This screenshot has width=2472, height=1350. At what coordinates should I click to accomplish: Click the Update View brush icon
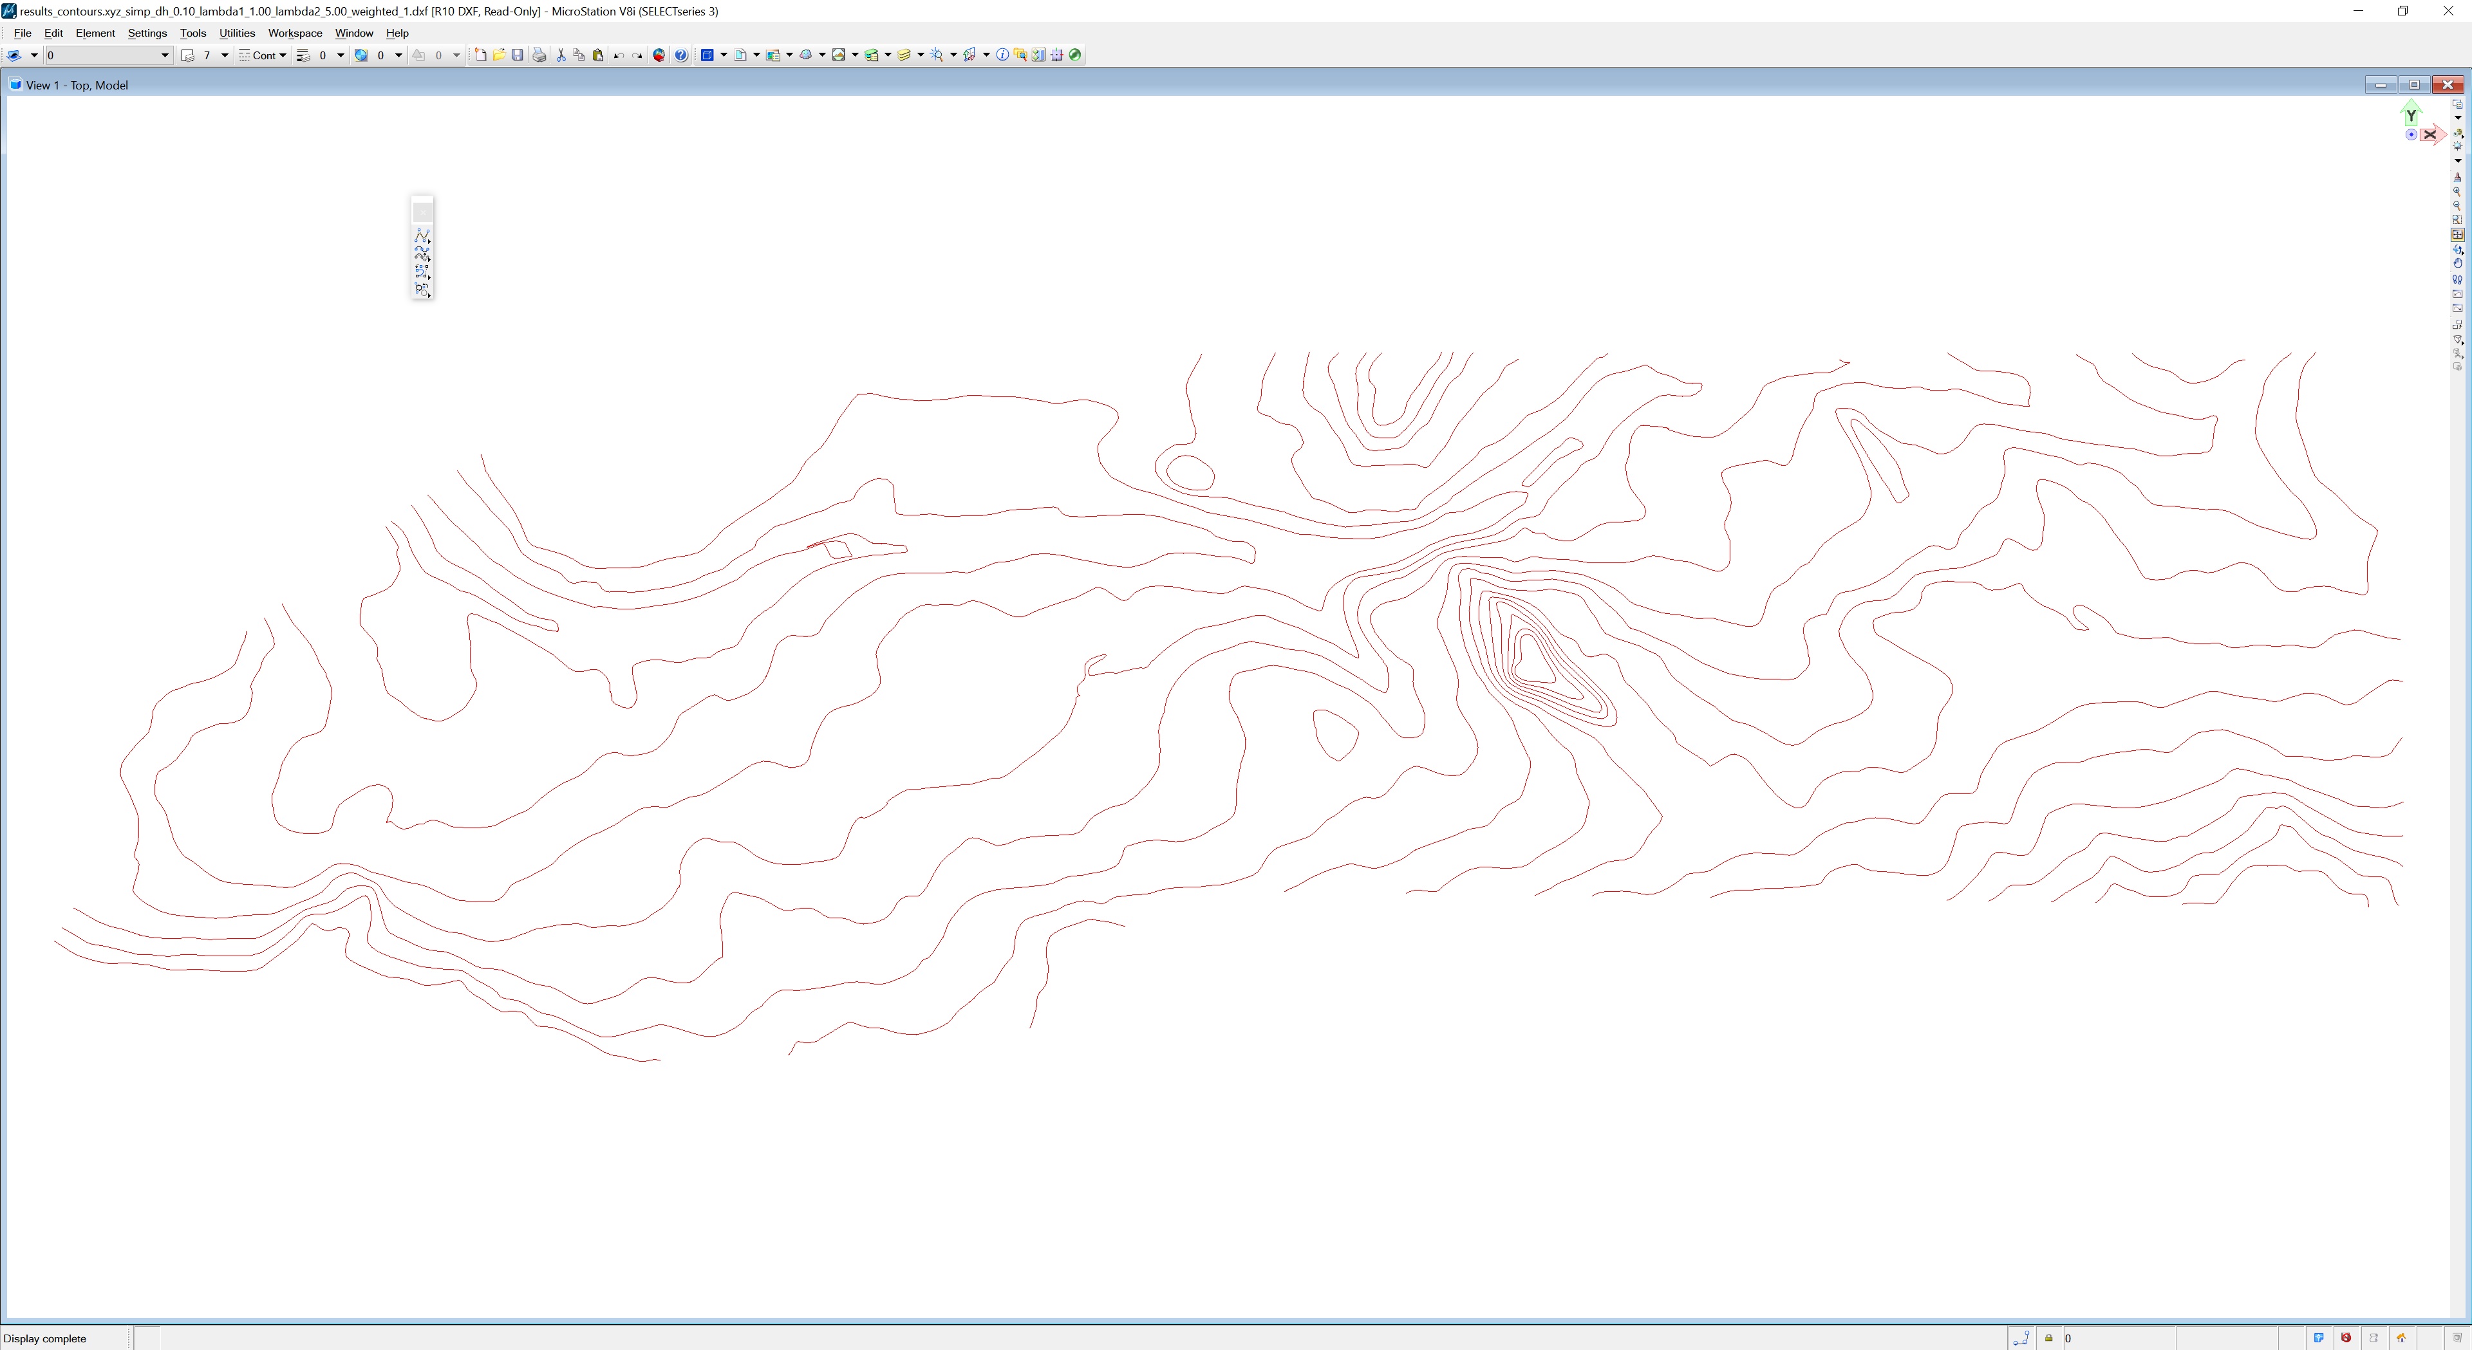[2457, 176]
